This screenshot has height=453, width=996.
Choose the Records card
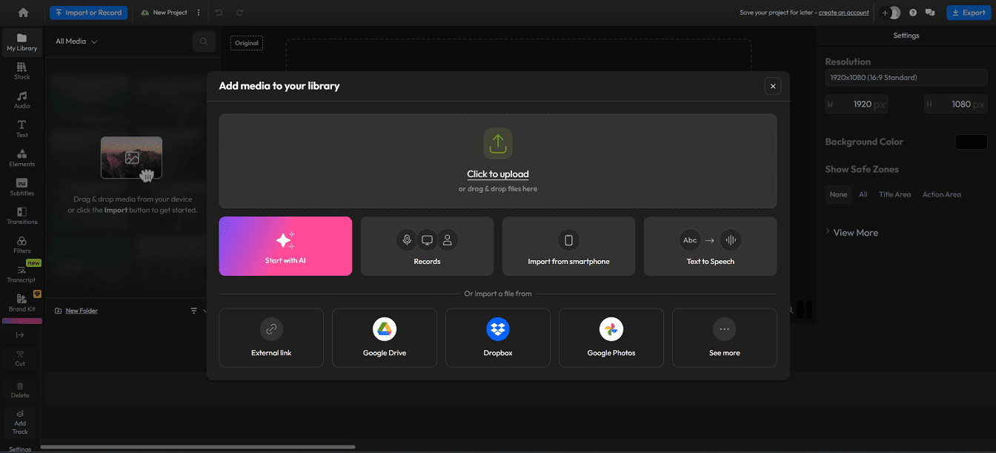click(427, 246)
